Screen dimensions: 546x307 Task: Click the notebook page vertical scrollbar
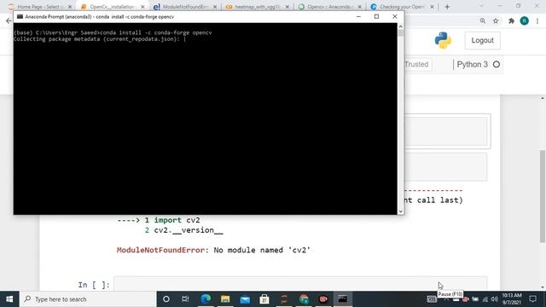(x=543, y=196)
